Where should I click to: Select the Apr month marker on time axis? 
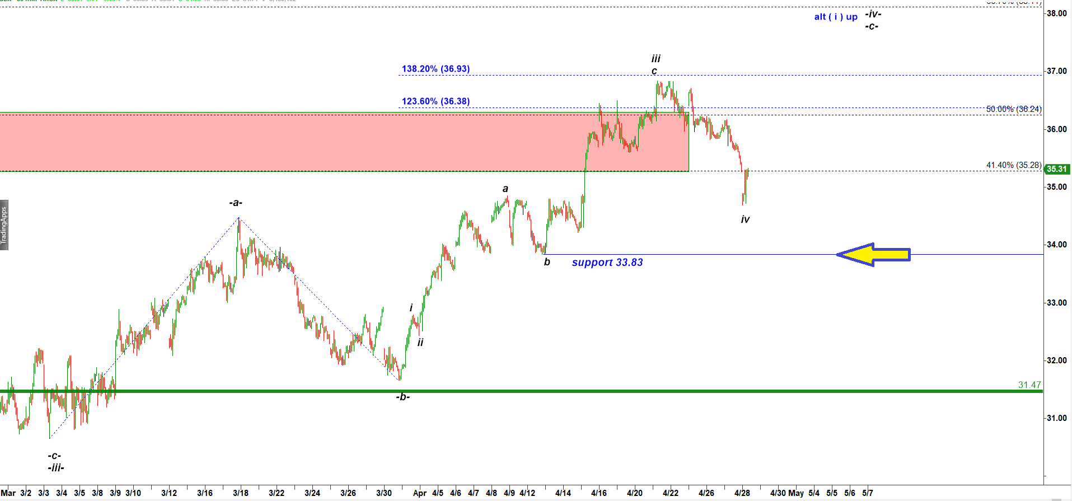coord(419,493)
